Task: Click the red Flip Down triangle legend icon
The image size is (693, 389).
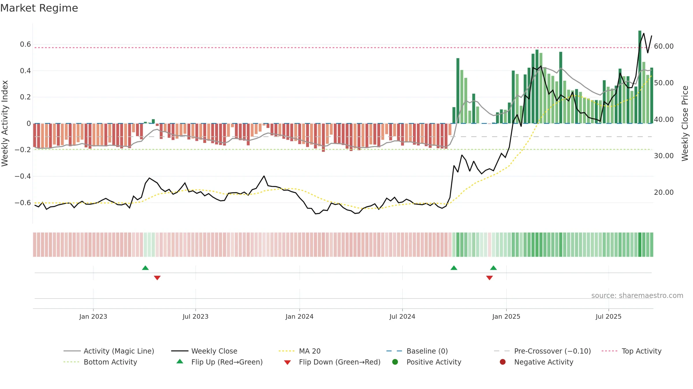Action: [x=287, y=362]
